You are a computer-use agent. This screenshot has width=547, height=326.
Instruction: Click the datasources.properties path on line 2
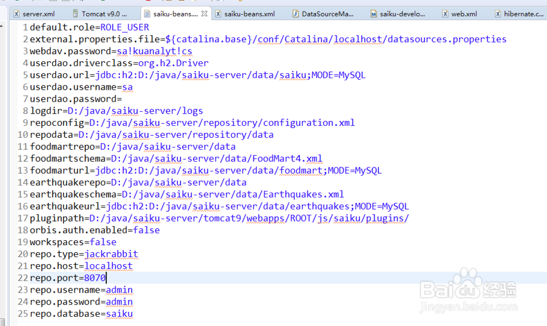336,39
